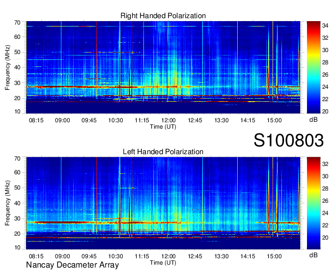Viewport: 334px width, 271px height.
Task: Click the 30 MHz tick of top plot
Action: point(17,83)
